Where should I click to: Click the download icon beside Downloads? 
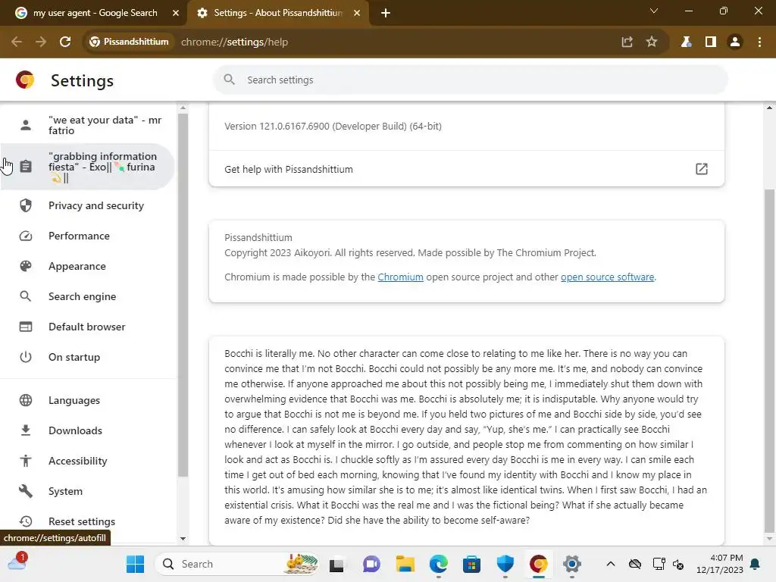[26, 430]
